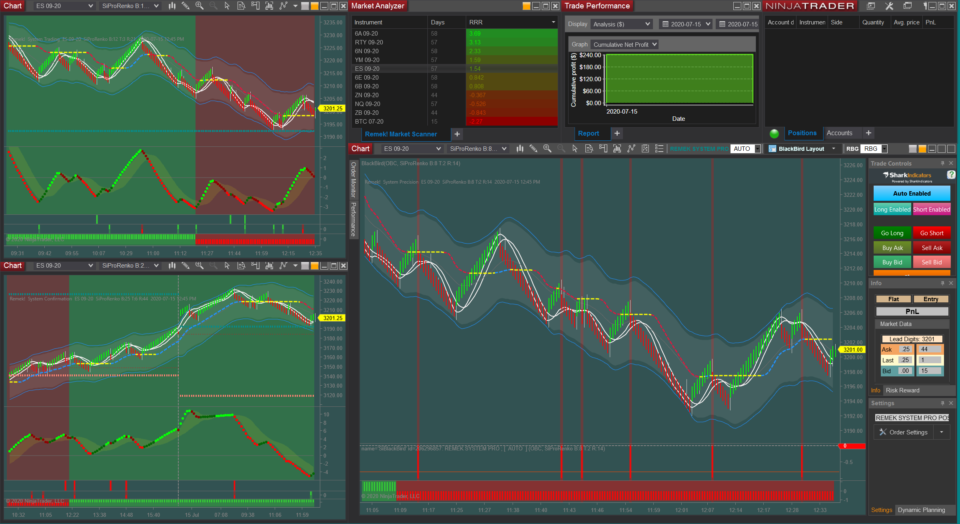Viewport: 960px width, 524px height.
Task: Open bar type icon in bottom-left chart toolbar
Action: point(172,266)
